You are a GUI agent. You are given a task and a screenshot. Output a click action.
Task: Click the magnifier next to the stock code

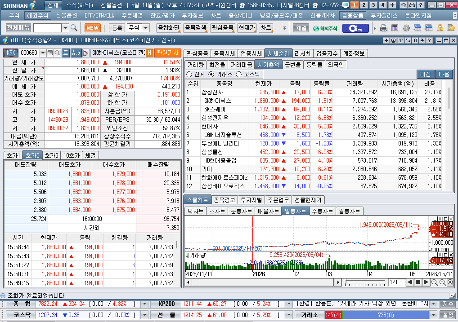click(57, 53)
